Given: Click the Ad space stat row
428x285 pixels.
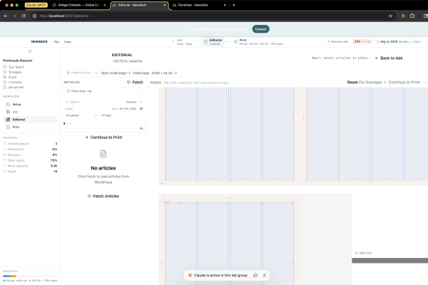Looking at the screenshot, I should pyautogui.click(x=30, y=155).
